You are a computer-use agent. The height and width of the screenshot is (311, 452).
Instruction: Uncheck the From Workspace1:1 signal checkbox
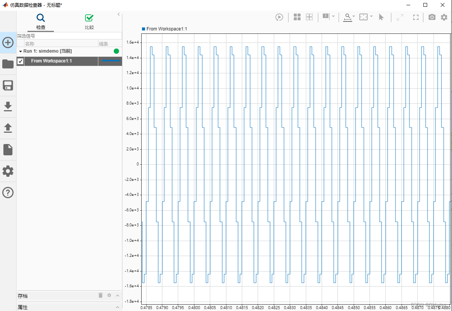[x=21, y=61]
